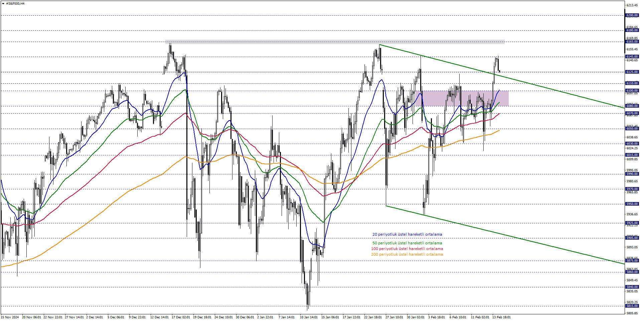Screen dimensions: 640x321
Task: Click the 5 Dec 06:01 time label
Action: point(116,317)
